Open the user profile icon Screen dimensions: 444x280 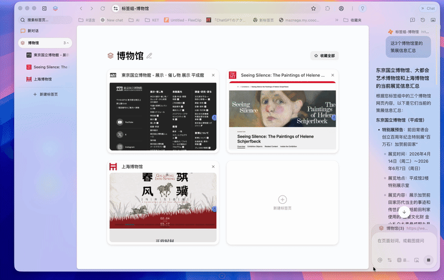tap(341, 8)
